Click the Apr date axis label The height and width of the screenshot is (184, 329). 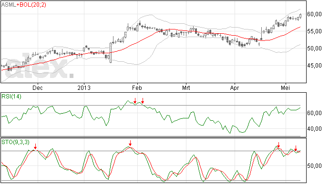(x=235, y=87)
